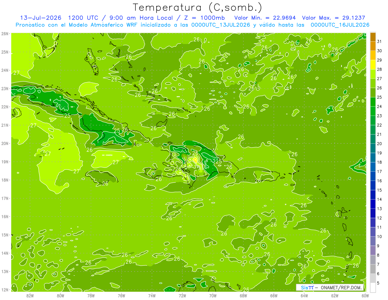Click the light gray swatch between 5 and 6
The width and height of the screenshot is (388, 300).
coord(373,278)
